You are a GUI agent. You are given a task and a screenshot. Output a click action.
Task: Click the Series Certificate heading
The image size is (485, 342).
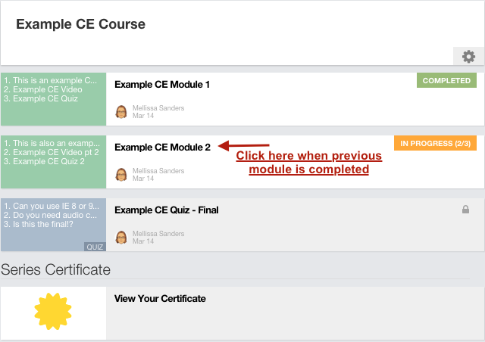click(55, 269)
